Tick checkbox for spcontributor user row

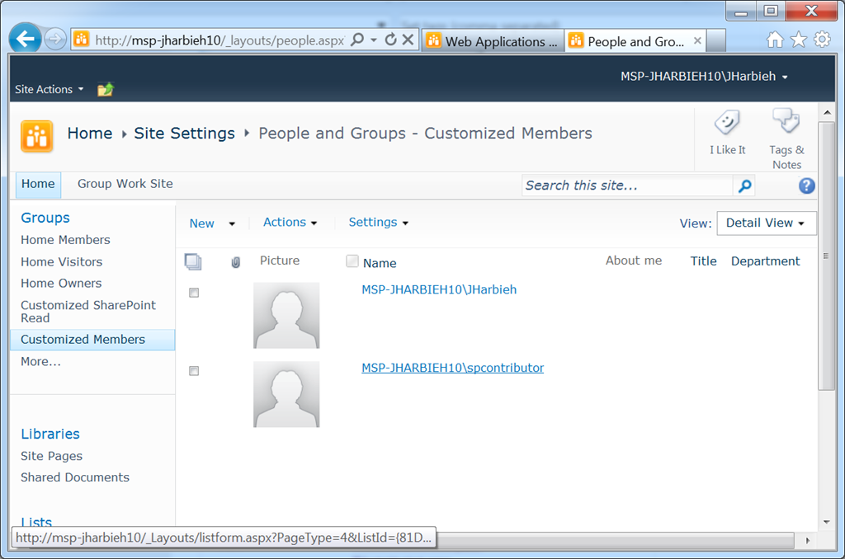tap(194, 371)
